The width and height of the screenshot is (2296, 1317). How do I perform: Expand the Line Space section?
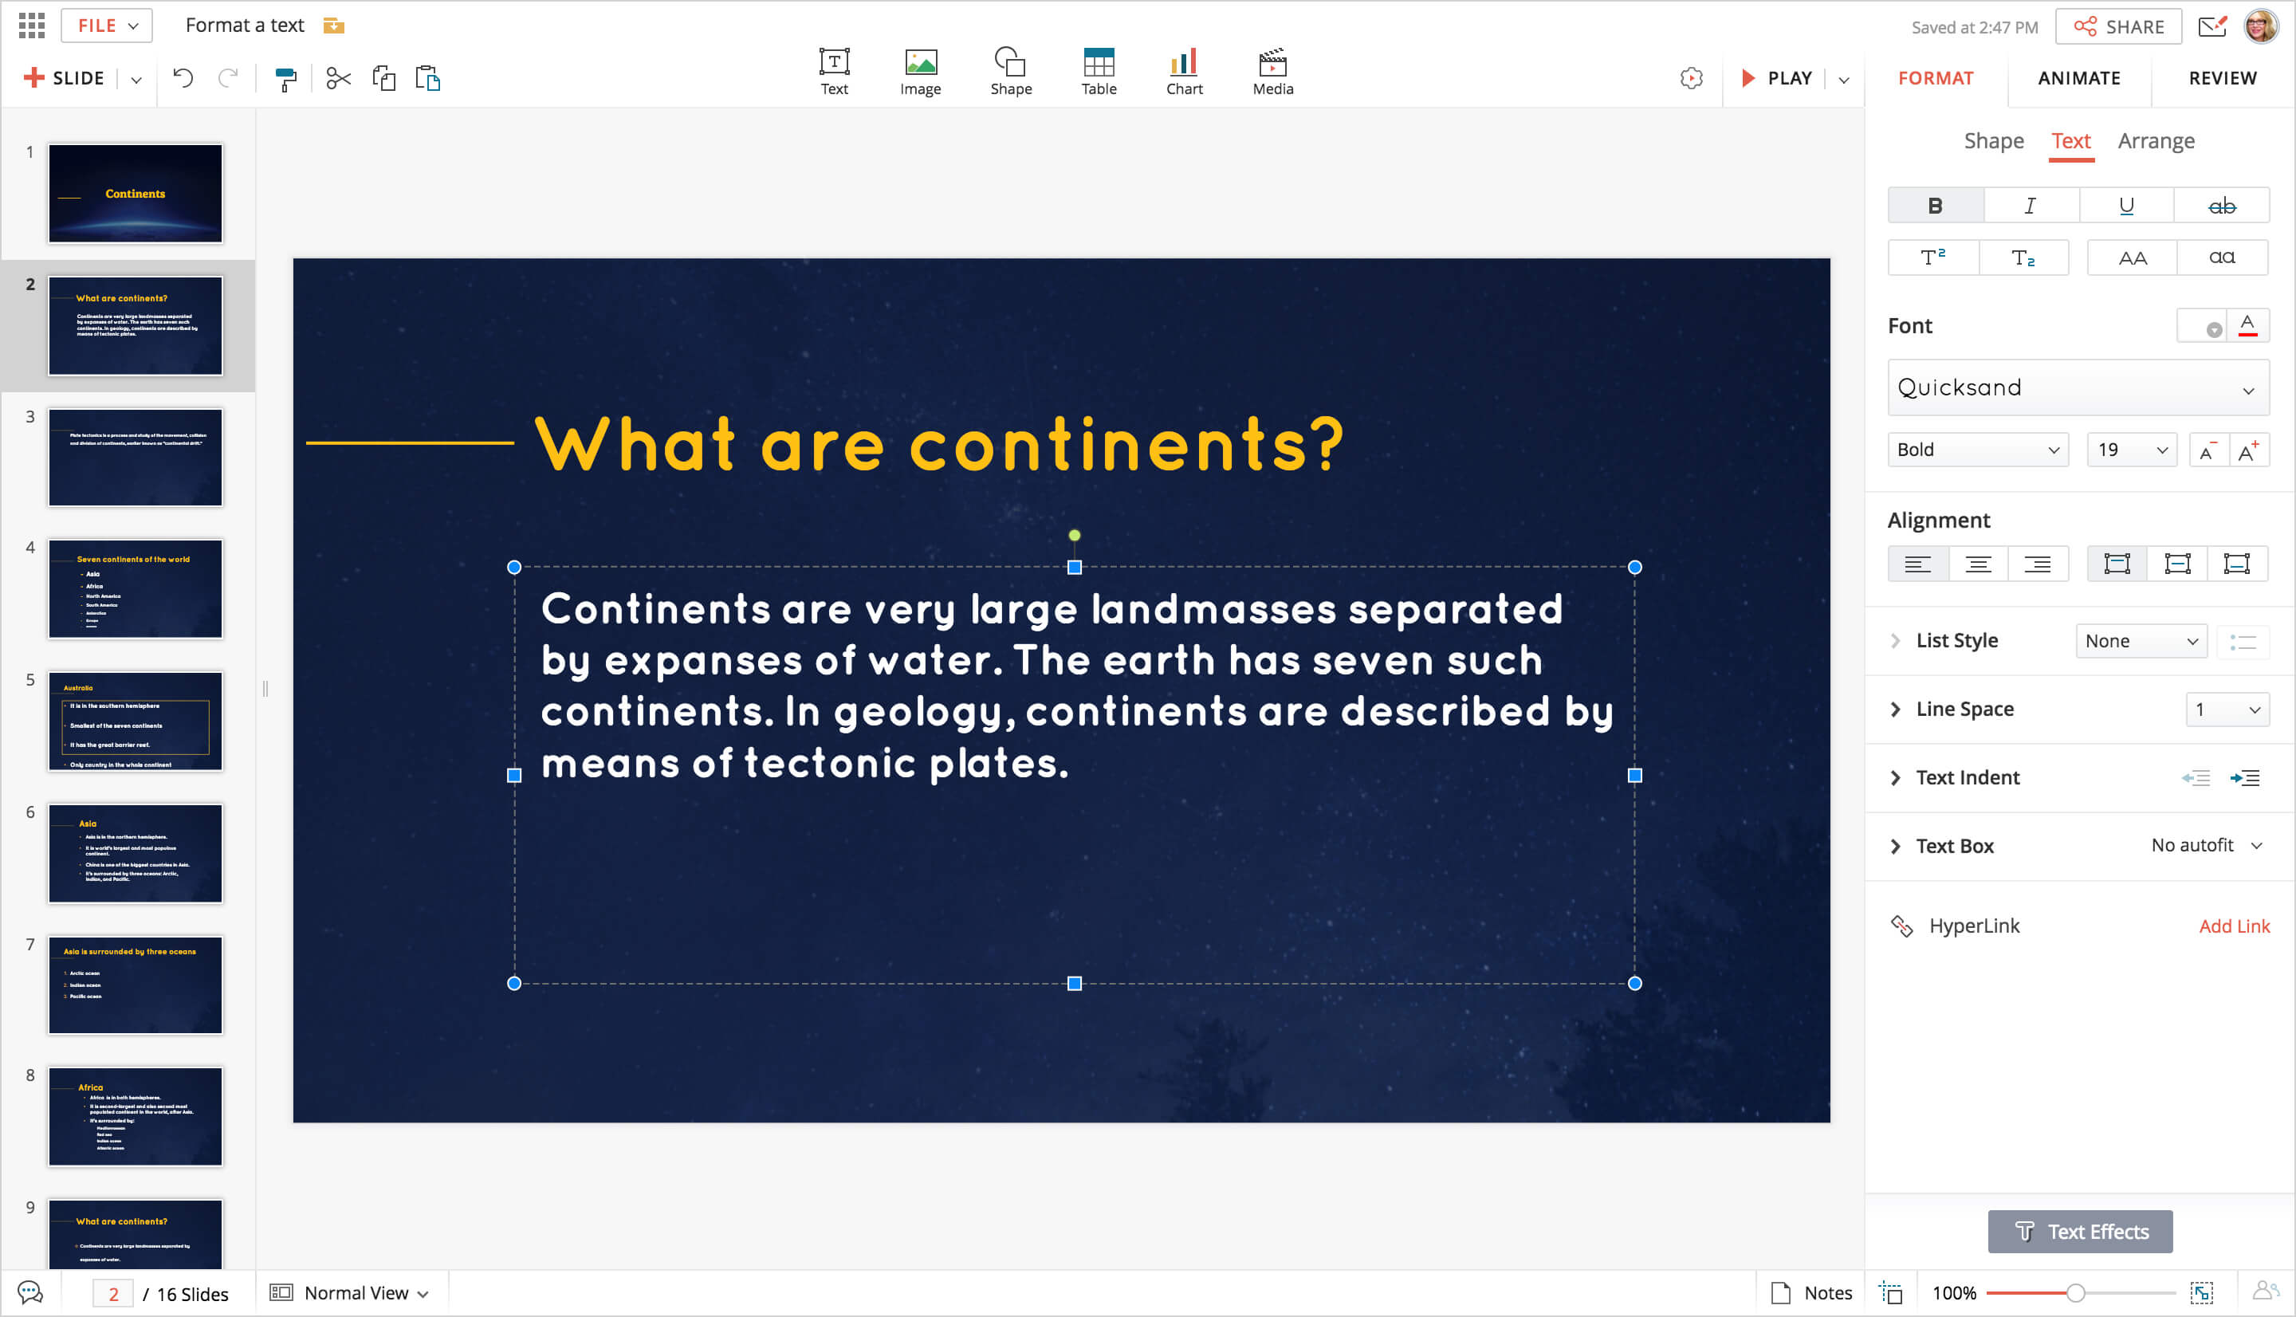pyautogui.click(x=1896, y=710)
